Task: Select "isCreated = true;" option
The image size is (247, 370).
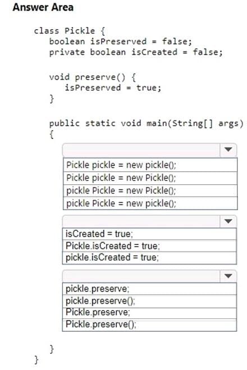Action: click(149, 234)
